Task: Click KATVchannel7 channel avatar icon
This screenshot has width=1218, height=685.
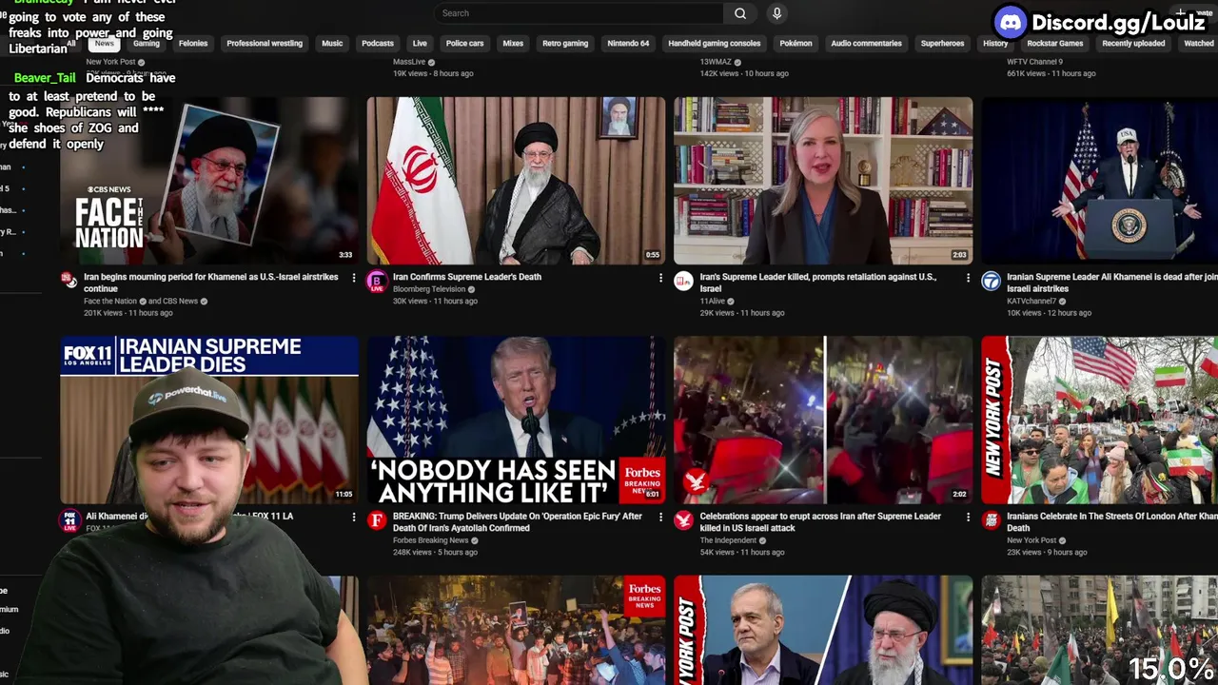Action: click(991, 280)
